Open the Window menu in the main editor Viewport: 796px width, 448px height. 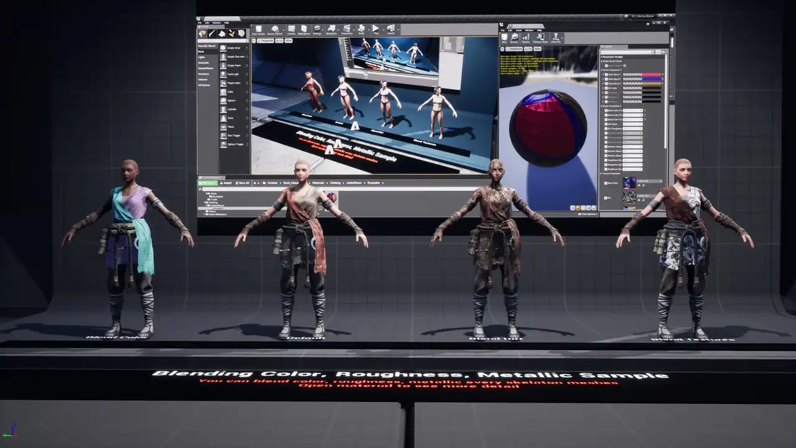coord(216,22)
